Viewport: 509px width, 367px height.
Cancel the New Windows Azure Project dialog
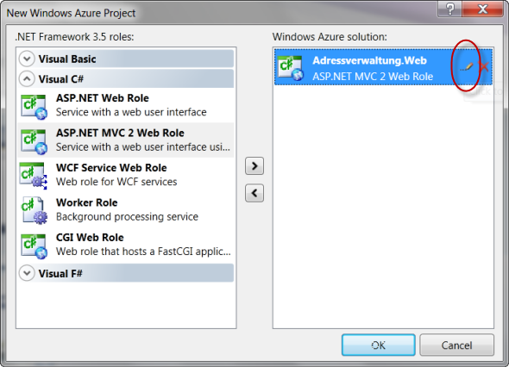pyautogui.click(x=456, y=345)
